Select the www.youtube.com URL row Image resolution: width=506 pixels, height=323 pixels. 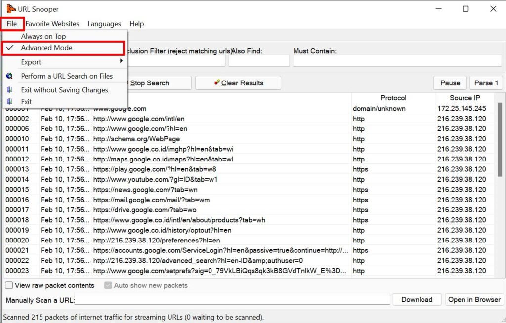[x=249, y=179]
